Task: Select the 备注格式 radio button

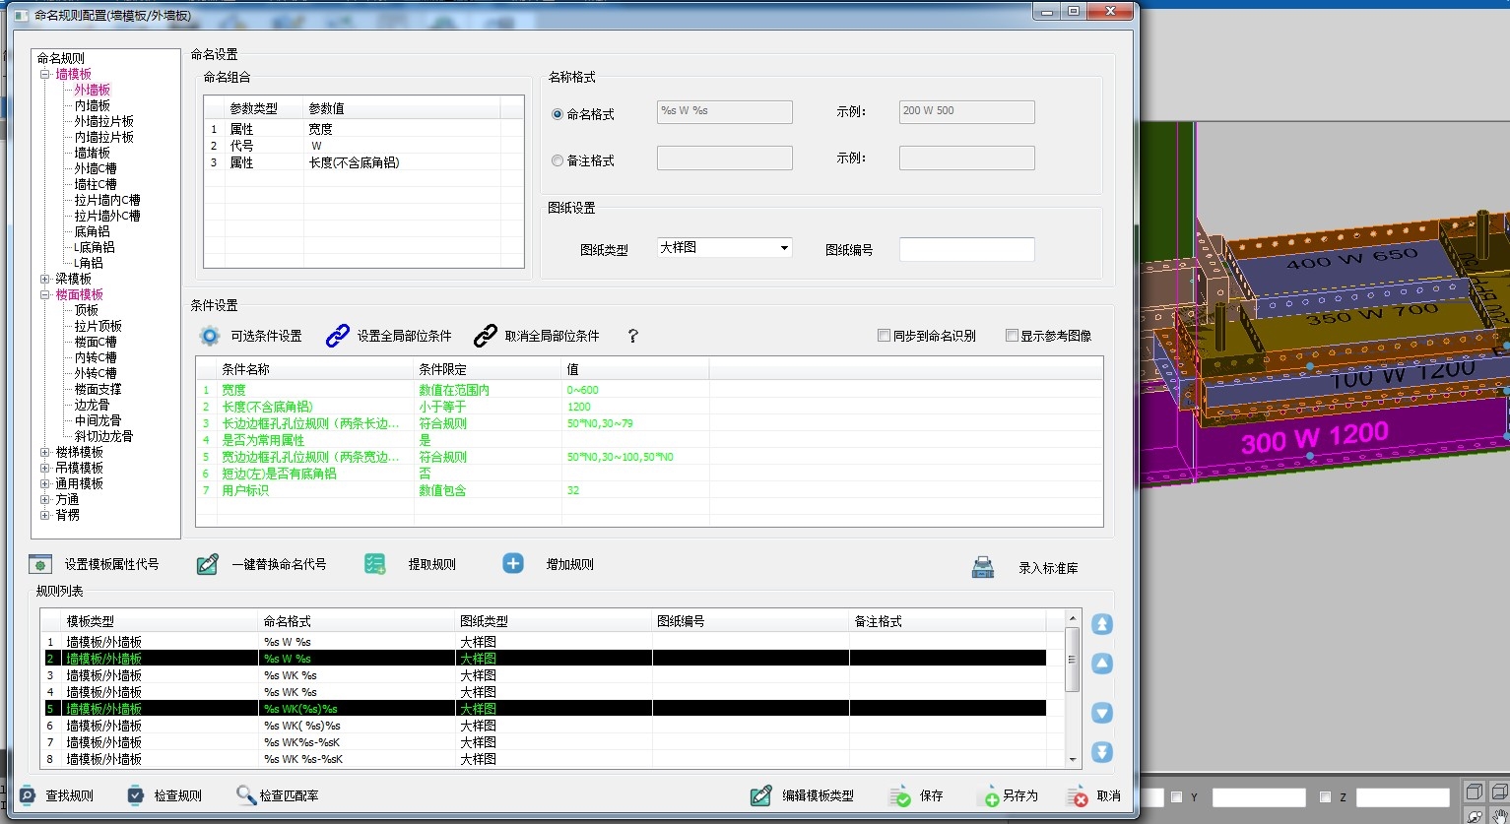Action: click(x=558, y=160)
